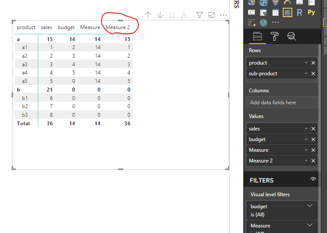This screenshot has height=233, width=327.
Task: Remove budget field from Values
Action: (x=313, y=139)
